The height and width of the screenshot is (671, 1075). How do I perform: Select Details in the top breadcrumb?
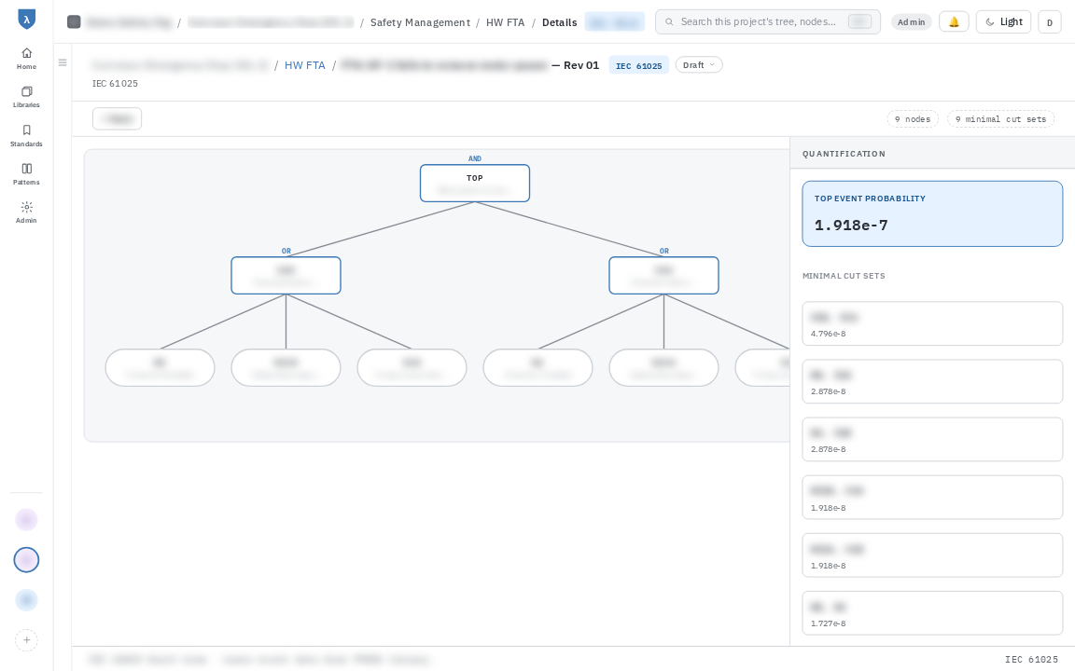560,22
